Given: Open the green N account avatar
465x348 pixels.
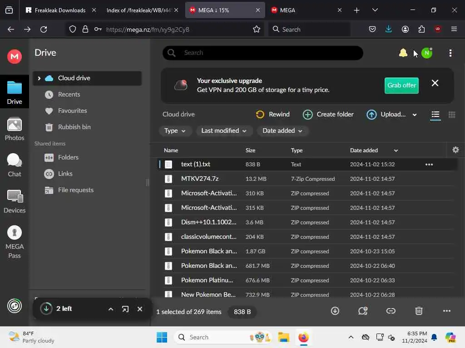Looking at the screenshot, I should (x=427, y=53).
